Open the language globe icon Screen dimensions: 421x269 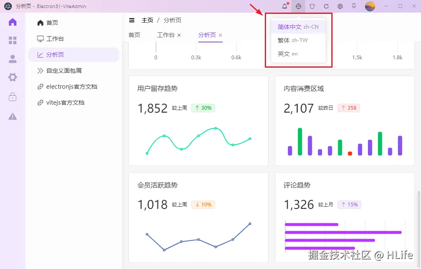[298, 6]
